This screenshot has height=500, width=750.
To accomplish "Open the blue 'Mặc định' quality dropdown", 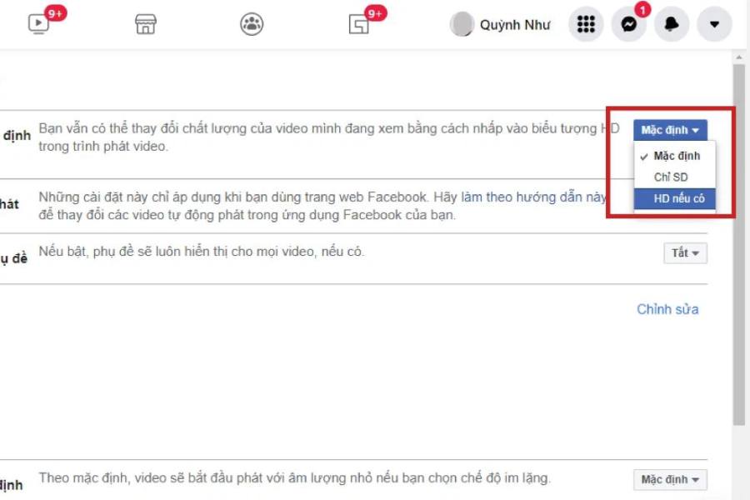I will click(x=671, y=129).
